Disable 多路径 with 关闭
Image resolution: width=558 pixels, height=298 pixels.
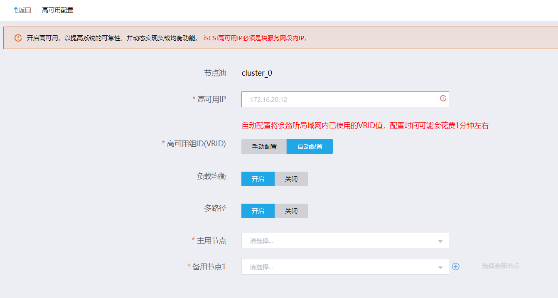[291, 211]
